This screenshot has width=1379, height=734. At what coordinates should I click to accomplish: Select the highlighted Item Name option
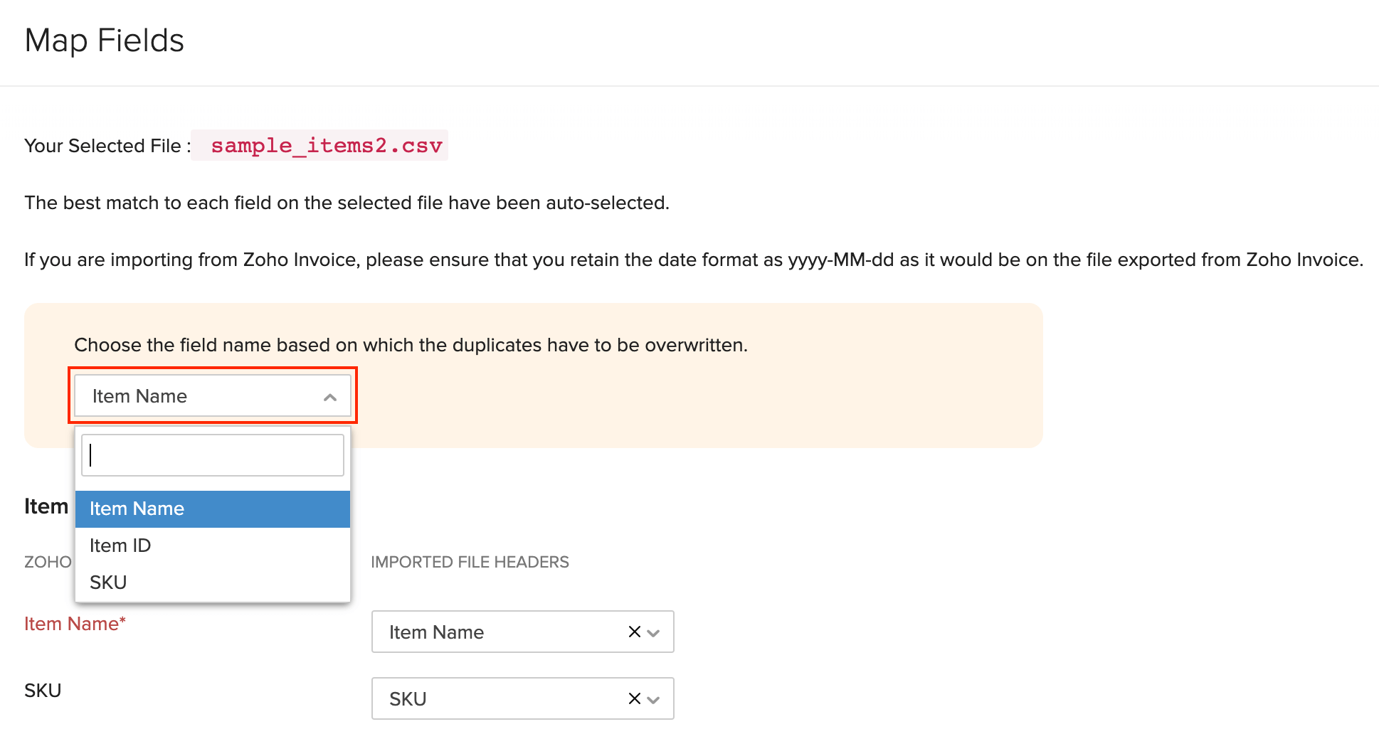pyautogui.click(x=212, y=509)
